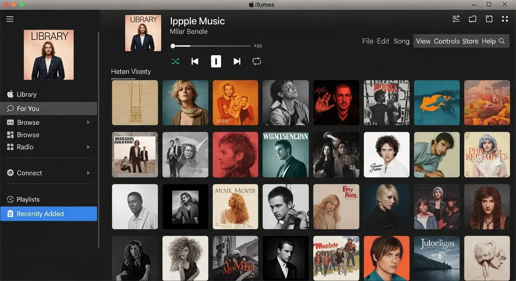This screenshot has width=516, height=281.
Task: Open the orange flower field album
Action: [x=487, y=103]
